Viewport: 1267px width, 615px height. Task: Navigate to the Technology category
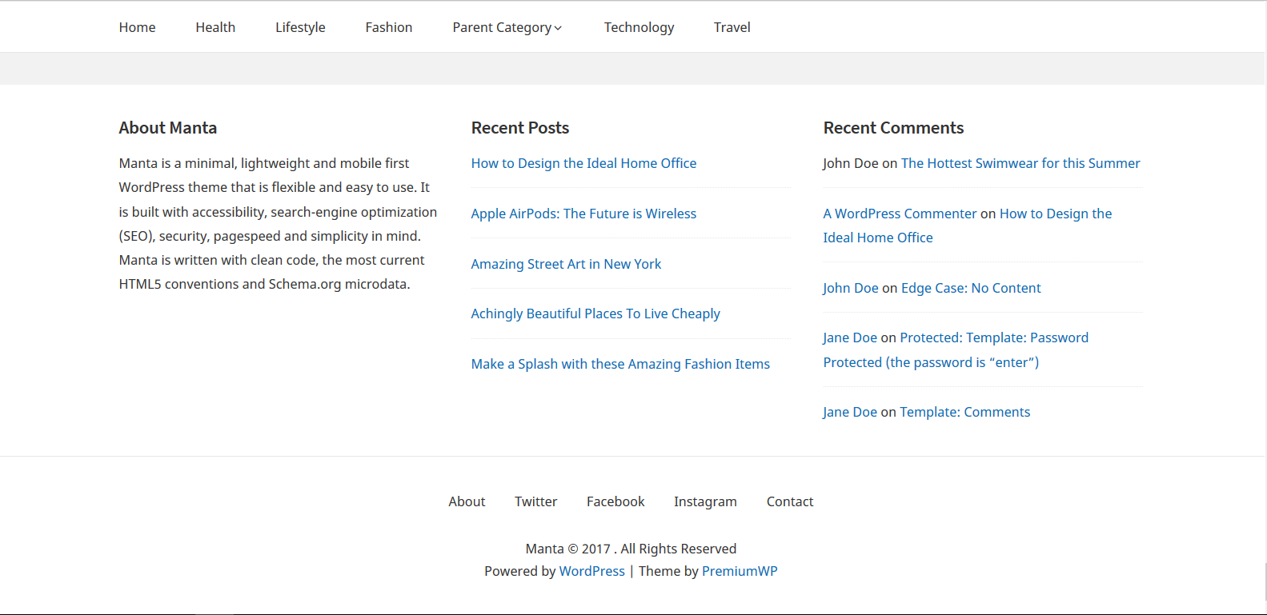tap(639, 27)
